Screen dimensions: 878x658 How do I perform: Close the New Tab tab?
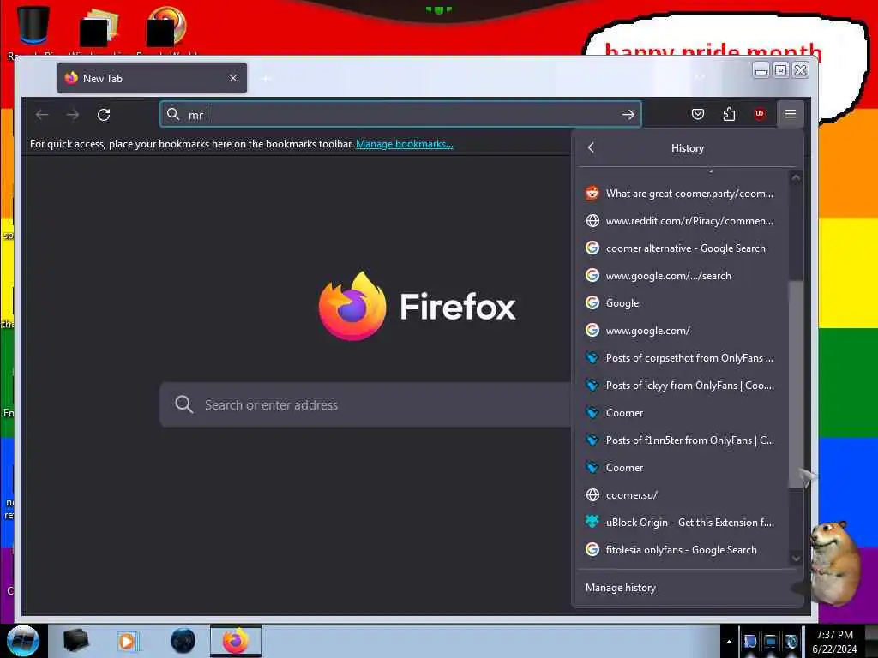tap(233, 78)
